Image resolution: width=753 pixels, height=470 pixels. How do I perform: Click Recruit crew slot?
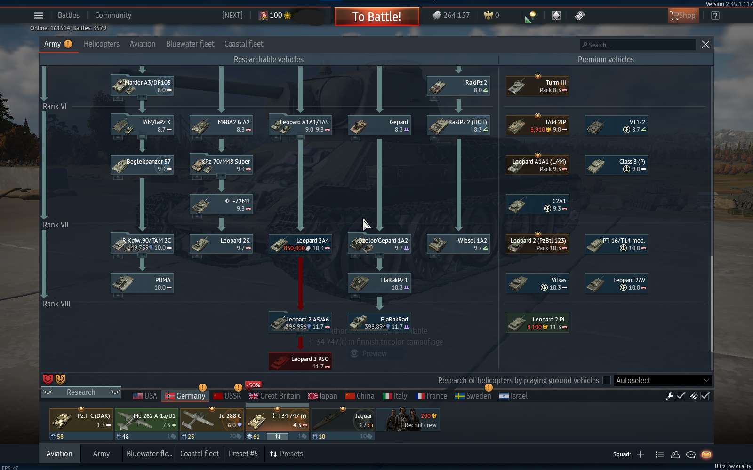coord(409,420)
